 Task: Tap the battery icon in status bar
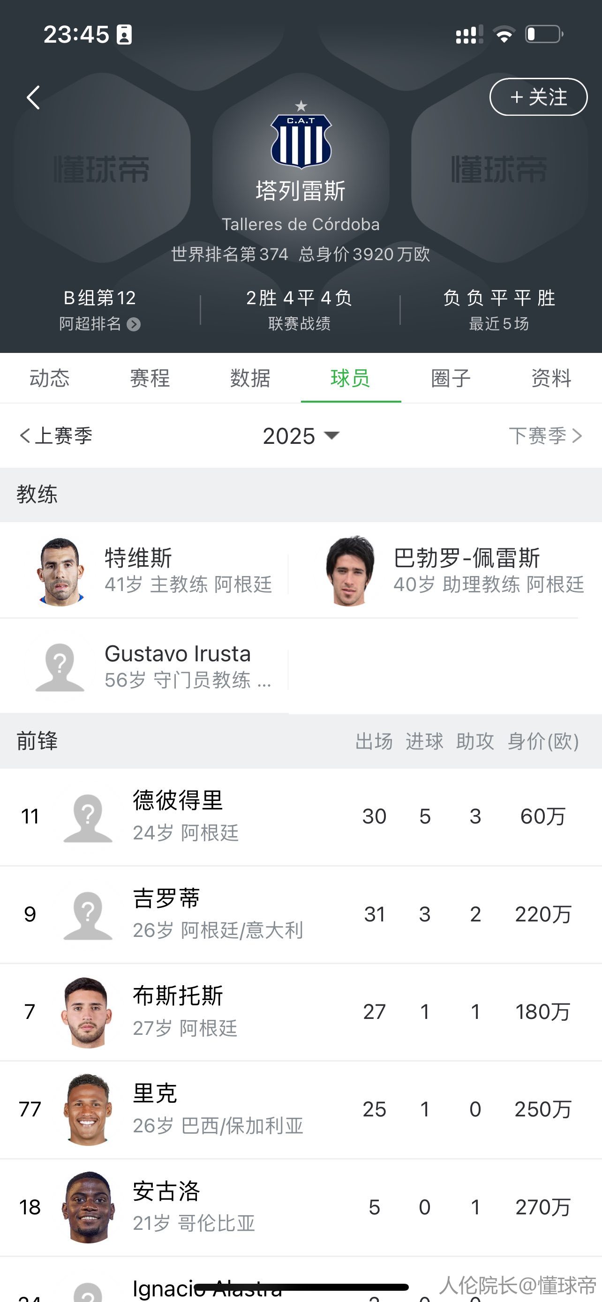point(544,34)
